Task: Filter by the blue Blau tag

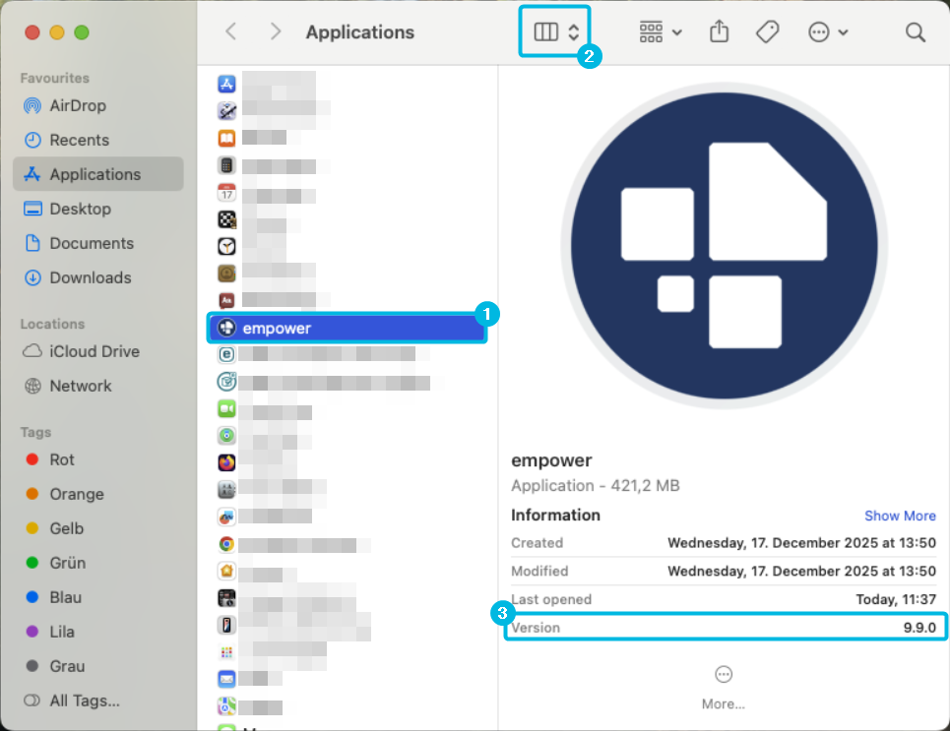Action: pyautogui.click(x=98, y=598)
